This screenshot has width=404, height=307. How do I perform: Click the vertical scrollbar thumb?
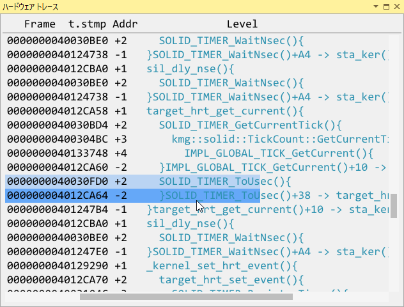tap(394, 206)
